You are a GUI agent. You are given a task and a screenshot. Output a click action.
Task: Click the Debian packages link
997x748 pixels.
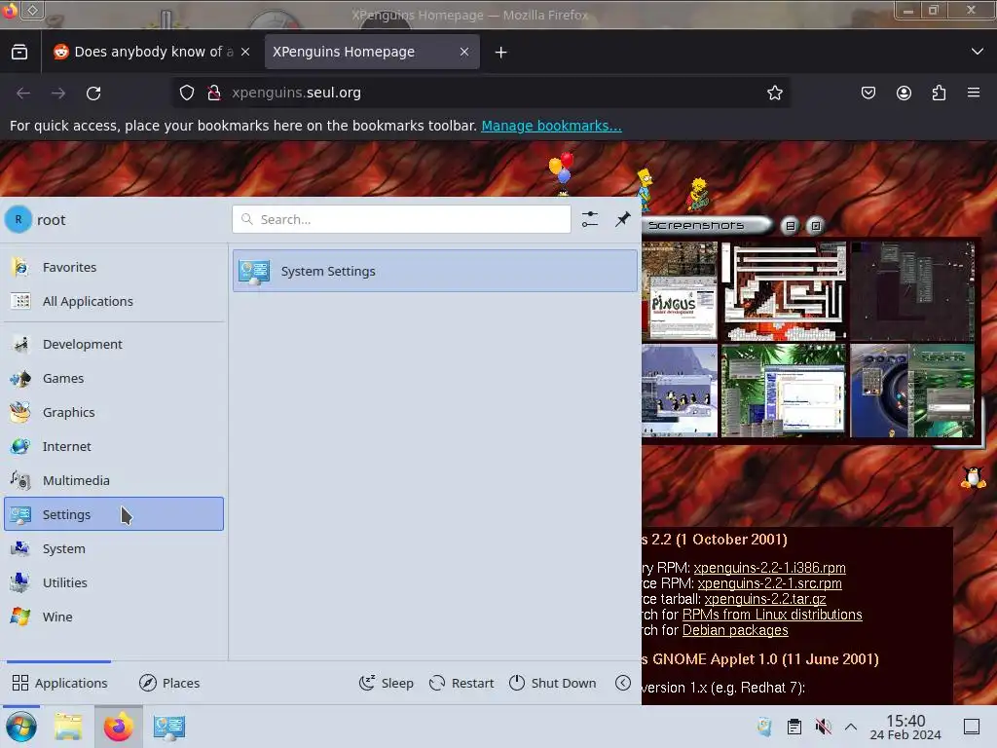(x=735, y=630)
